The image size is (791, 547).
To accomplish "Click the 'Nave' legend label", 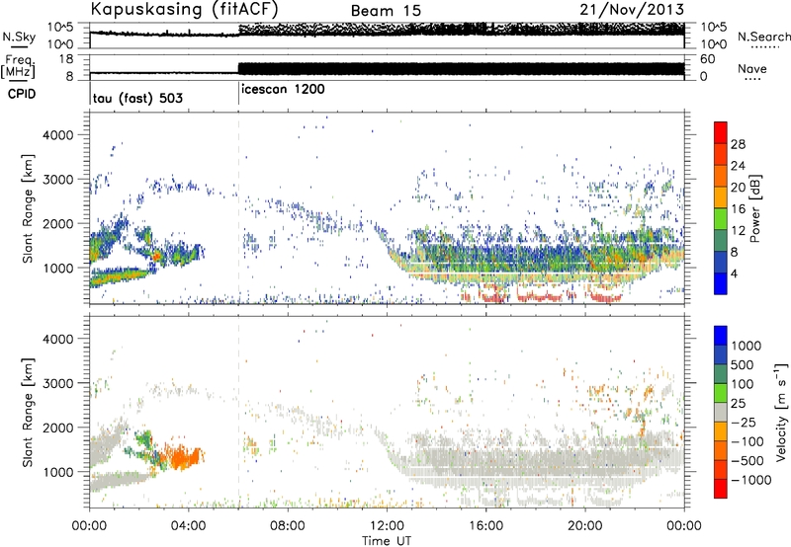I will (752, 69).
